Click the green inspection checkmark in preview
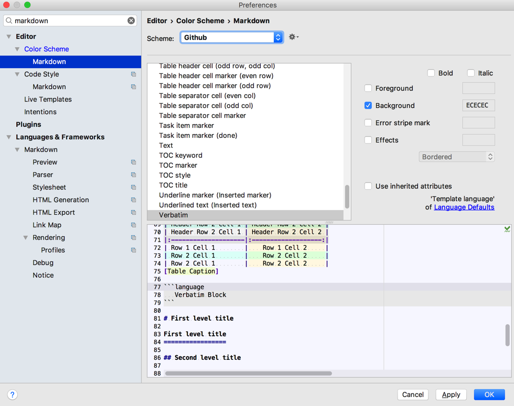The image size is (514, 406). 507,229
